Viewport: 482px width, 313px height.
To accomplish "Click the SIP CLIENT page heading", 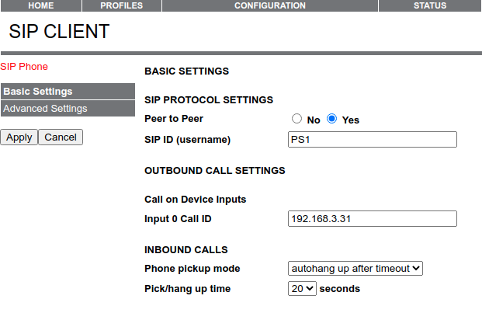I will (59, 32).
